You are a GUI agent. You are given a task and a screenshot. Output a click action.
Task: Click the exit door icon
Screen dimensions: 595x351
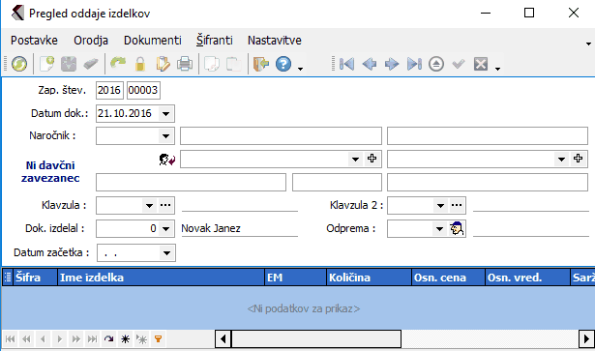[x=261, y=64]
